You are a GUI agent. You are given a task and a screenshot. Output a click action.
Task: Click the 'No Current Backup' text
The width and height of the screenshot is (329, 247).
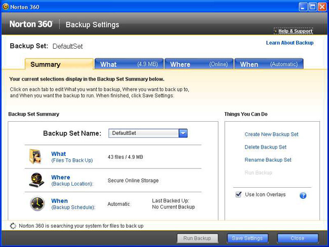click(x=173, y=207)
